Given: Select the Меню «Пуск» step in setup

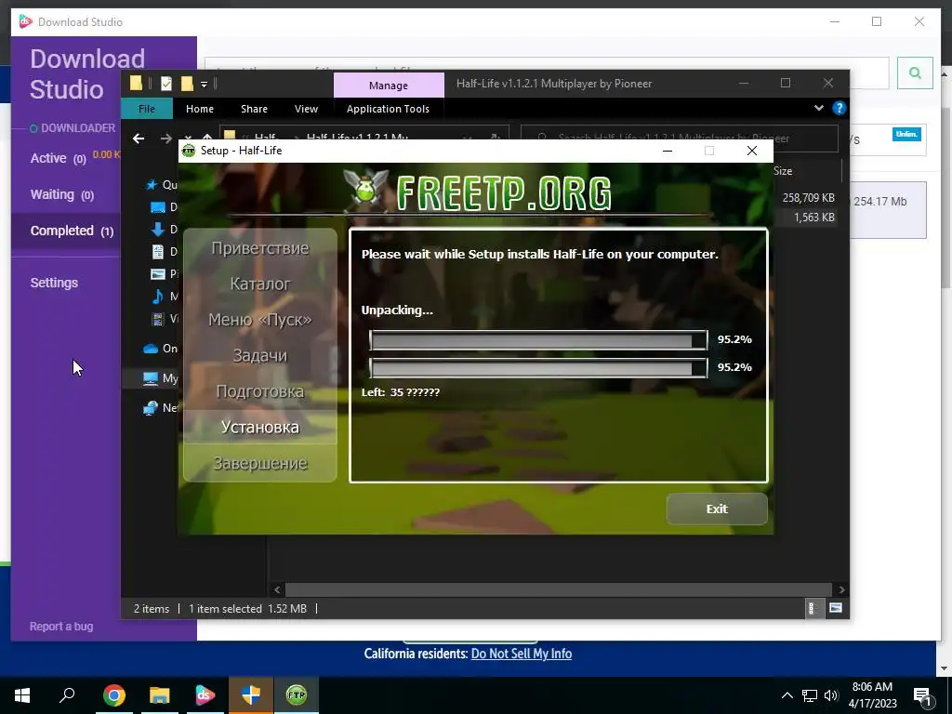Looking at the screenshot, I should pyautogui.click(x=260, y=320).
